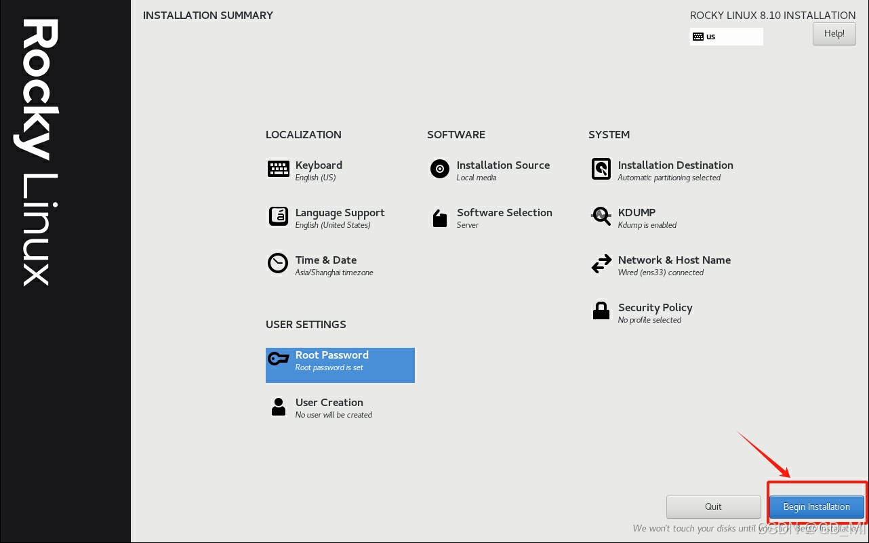The width and height of the screenshot is (869, 543).
Task: Open User Creation settings
Action: (x=329, y=403)
